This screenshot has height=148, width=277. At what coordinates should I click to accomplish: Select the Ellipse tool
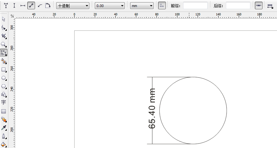(x=4, y=78)
